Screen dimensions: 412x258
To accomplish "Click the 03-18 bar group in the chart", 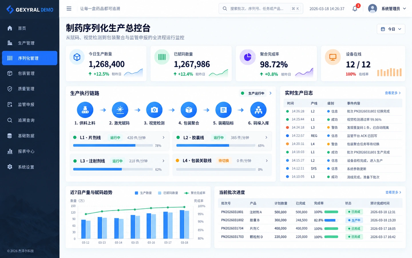I will (184, 224).
